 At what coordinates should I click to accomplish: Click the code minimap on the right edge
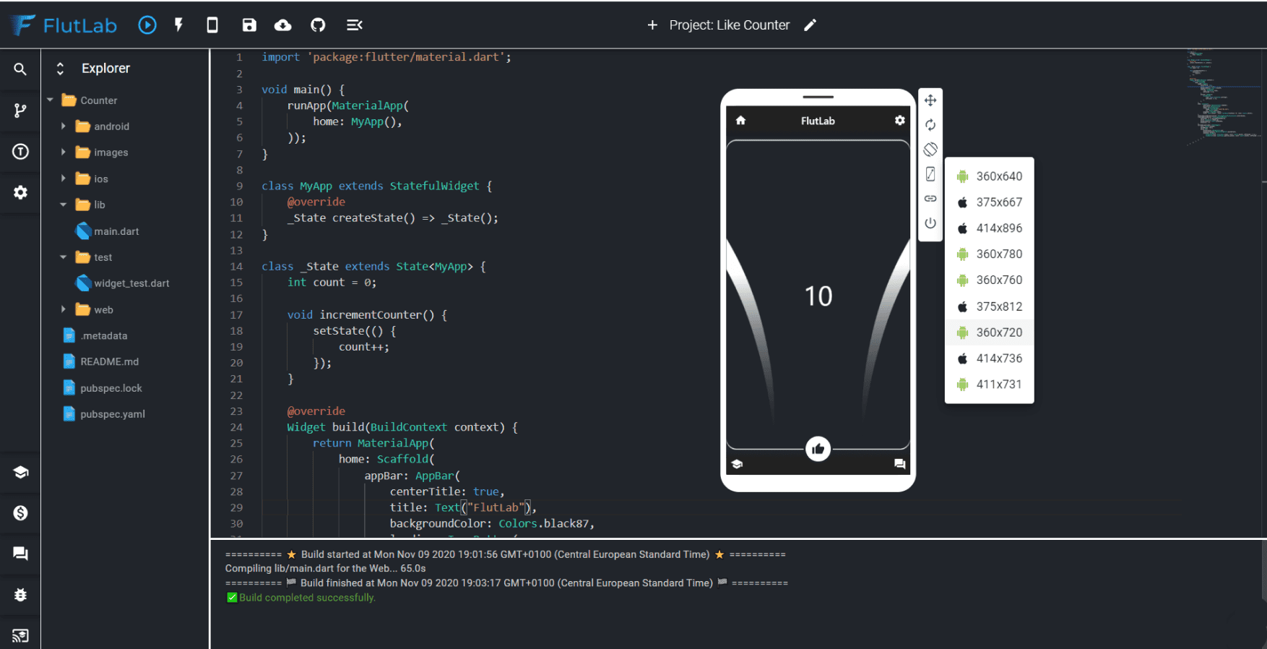click(1222, 94)
